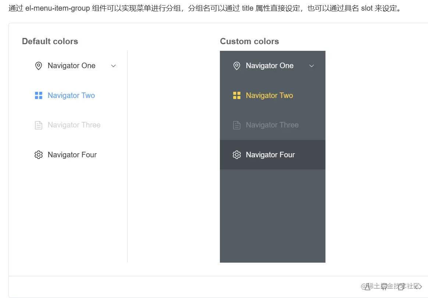Select Navigator Four in the Default colors menu
This screenshot has width=428, height=298.
tap(75, 155)
